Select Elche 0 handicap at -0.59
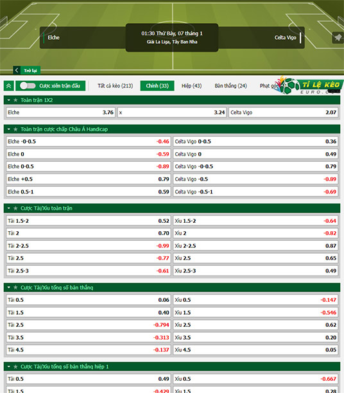 [89, 154]
